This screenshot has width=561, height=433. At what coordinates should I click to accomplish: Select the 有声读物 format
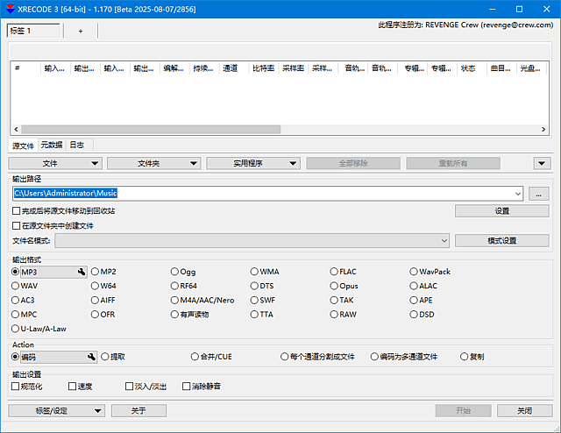coord(189,315)
